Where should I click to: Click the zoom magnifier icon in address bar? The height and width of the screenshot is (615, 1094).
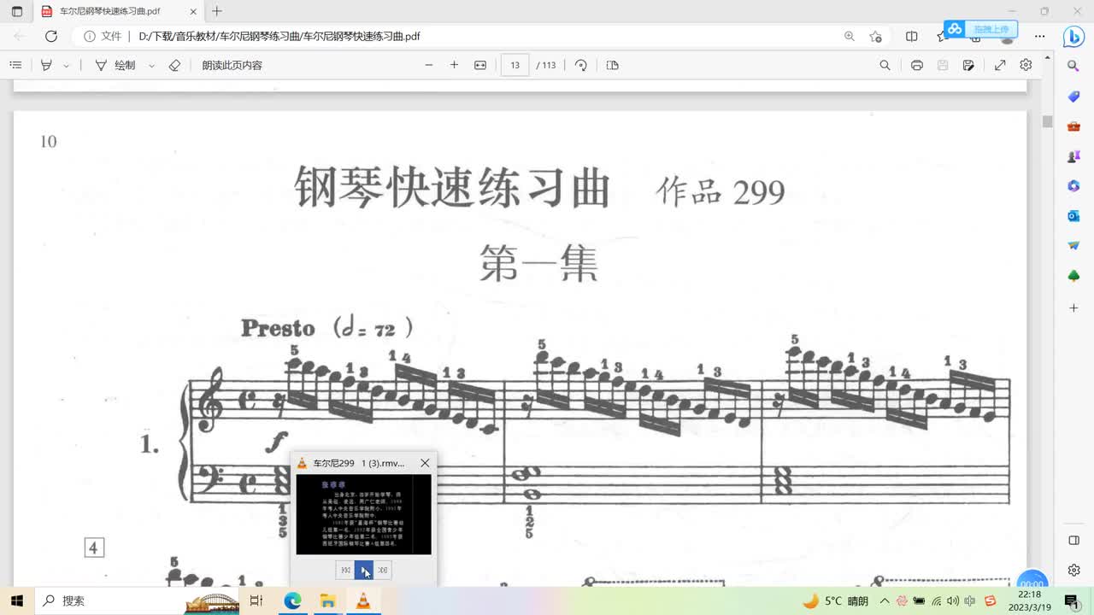point(849,37)
